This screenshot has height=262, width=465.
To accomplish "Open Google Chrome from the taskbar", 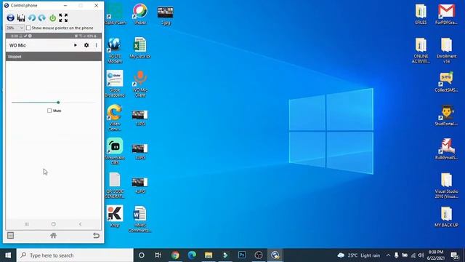I will [x=175, y=255].
